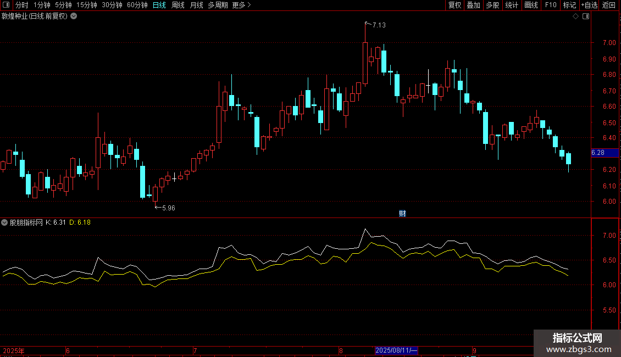The image size is (621, 357).
Task: Open dropdown beside 敦煌种业(日线.前复权) title
Action: point(74,16)
